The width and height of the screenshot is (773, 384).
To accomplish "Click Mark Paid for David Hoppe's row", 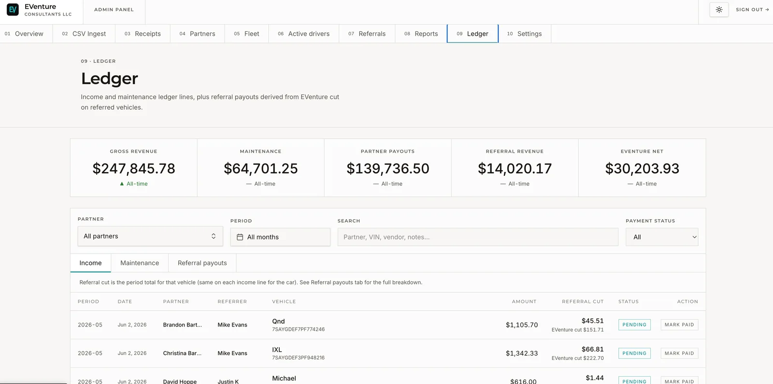I will [x=679, y=381].
